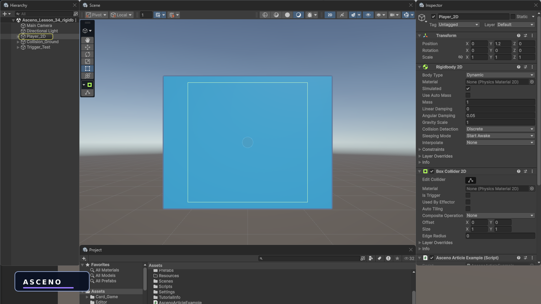The width and height of the screenshot is (541, 304).
Task: Select wireframe draw mode globe icon
Action: pos(265,15)
